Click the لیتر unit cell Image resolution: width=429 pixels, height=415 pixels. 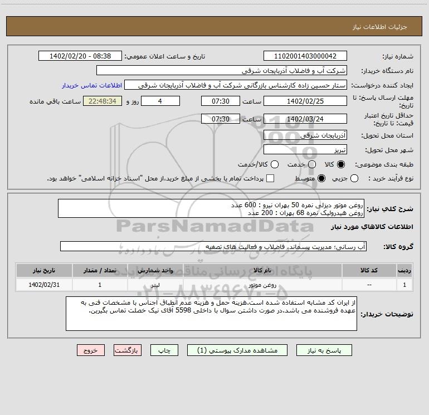(155, 285)
